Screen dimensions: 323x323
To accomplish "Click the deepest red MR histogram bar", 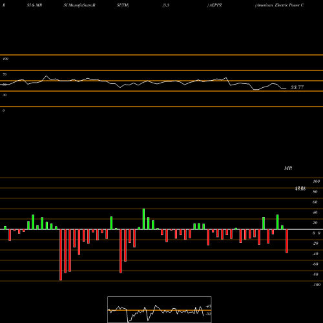I will tap(61, 255).
